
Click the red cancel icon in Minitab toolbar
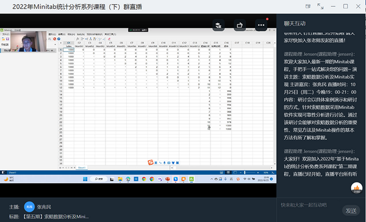55,39
